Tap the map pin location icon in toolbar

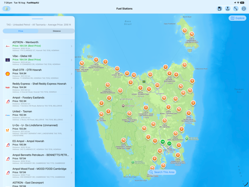(228, 8)
